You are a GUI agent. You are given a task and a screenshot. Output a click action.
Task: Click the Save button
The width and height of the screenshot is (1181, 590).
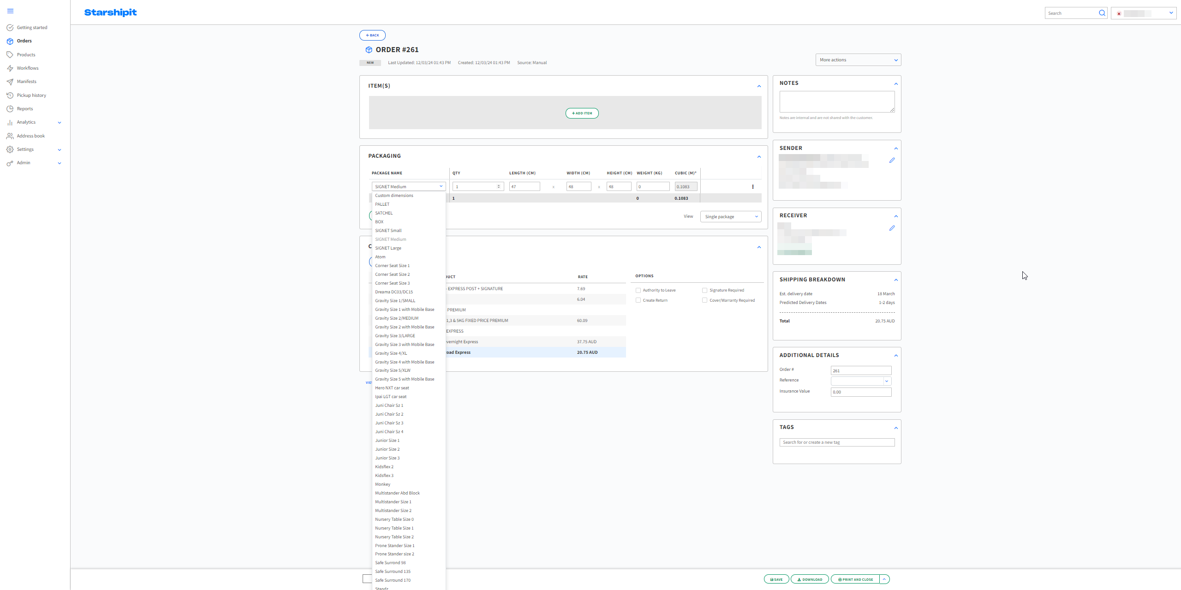click(776, 579)
